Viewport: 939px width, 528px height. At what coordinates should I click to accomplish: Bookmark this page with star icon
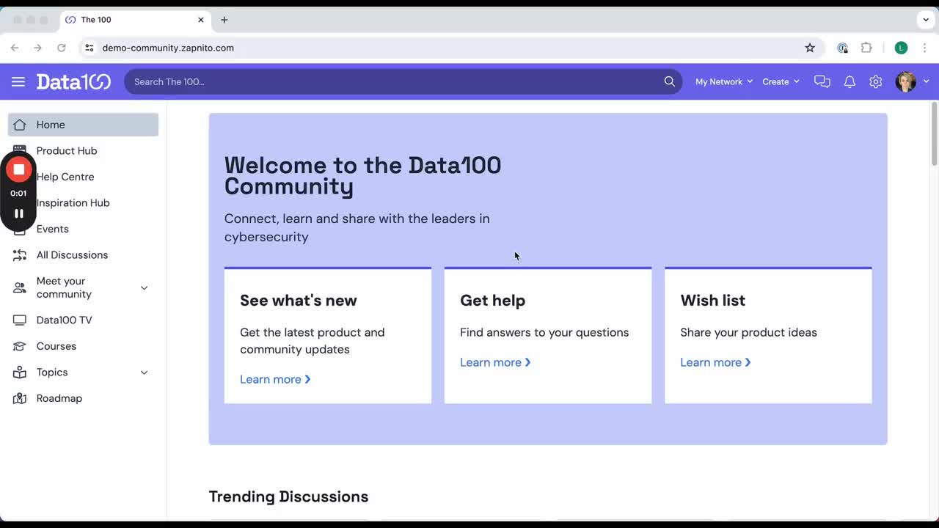point(810,48)
